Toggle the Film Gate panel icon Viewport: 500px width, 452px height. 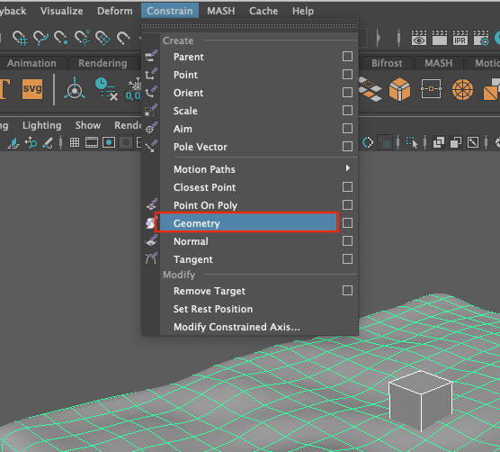[x=92, y=142]
